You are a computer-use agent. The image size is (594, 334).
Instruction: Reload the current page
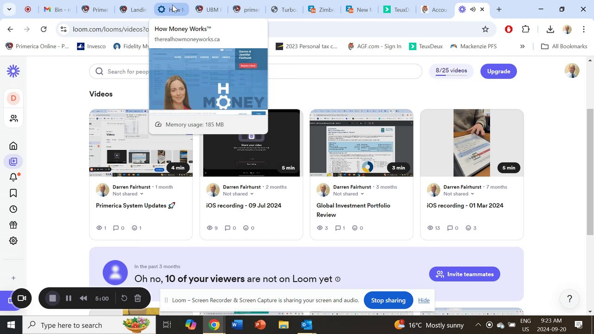click(x=44, y=29)
